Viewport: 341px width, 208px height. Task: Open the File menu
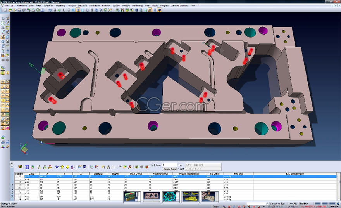tap(7, 5)
